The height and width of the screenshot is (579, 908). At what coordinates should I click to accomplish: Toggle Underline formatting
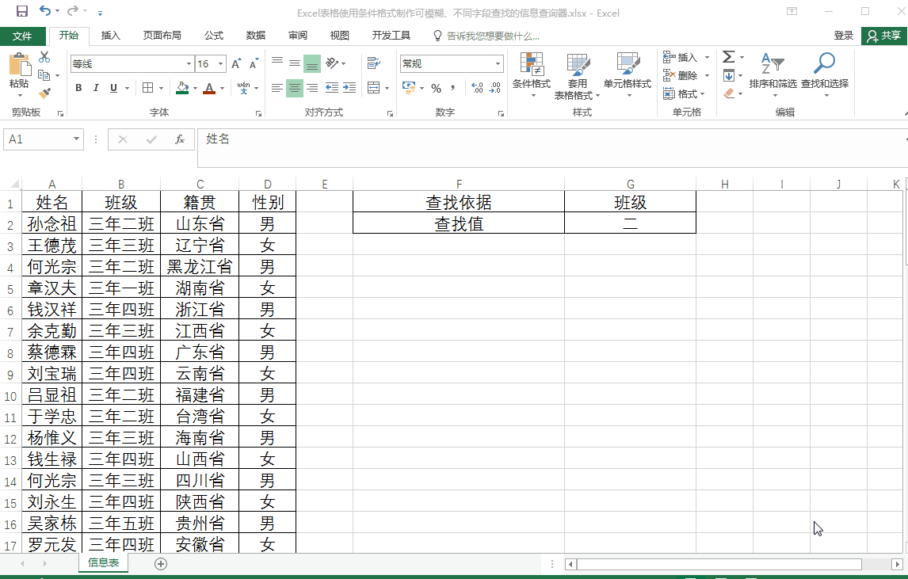(113, 88)
